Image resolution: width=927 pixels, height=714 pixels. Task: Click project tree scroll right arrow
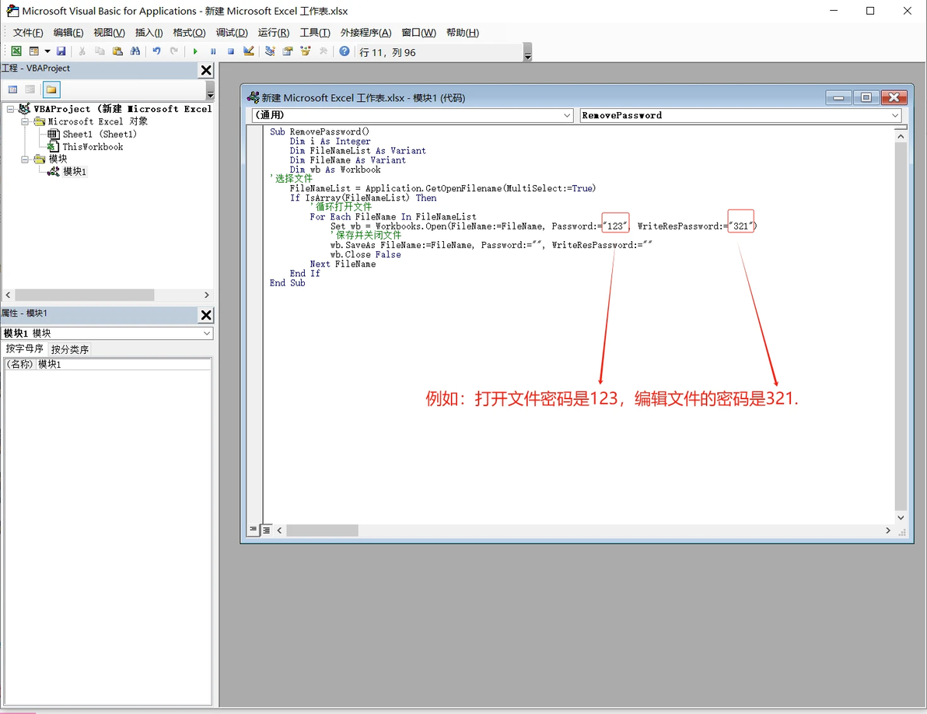206,295
